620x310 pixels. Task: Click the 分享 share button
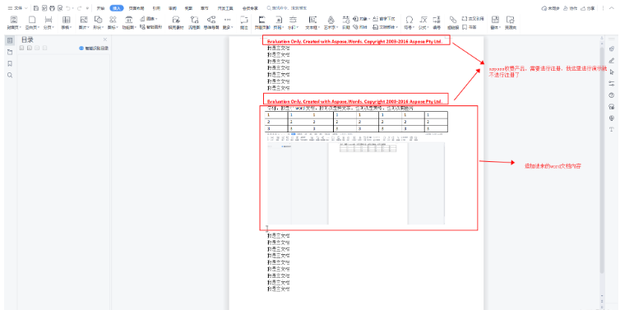588,8
